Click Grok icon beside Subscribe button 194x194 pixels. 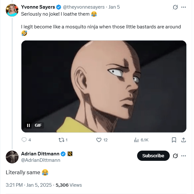coord(175,156)
